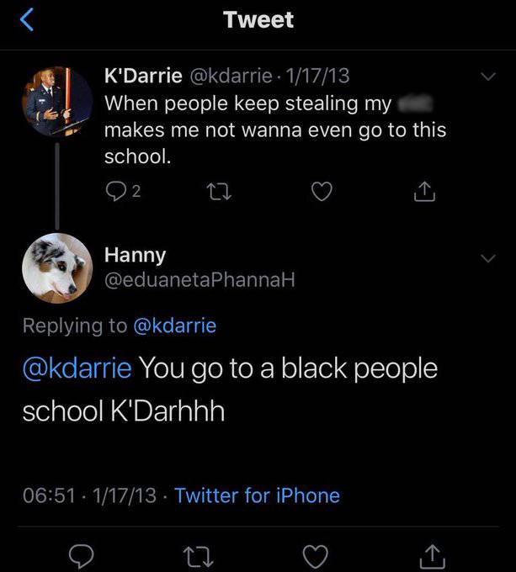Like K'Darrie's original tweet

click(x=320, y=193)
